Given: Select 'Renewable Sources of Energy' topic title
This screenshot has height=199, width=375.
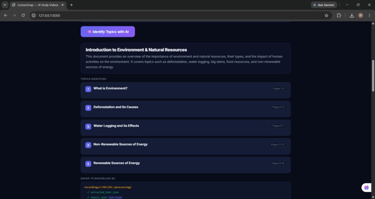Looking at the screenshot, I should pyautogui.click(x=116, y=163).
